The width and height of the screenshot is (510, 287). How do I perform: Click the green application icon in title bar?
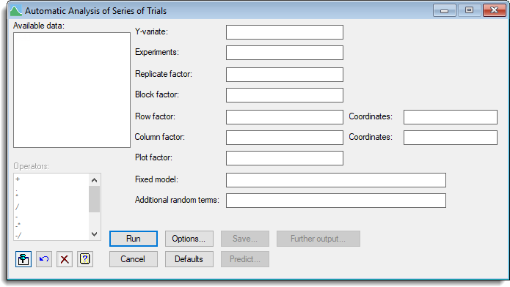(x=15, y=11)
